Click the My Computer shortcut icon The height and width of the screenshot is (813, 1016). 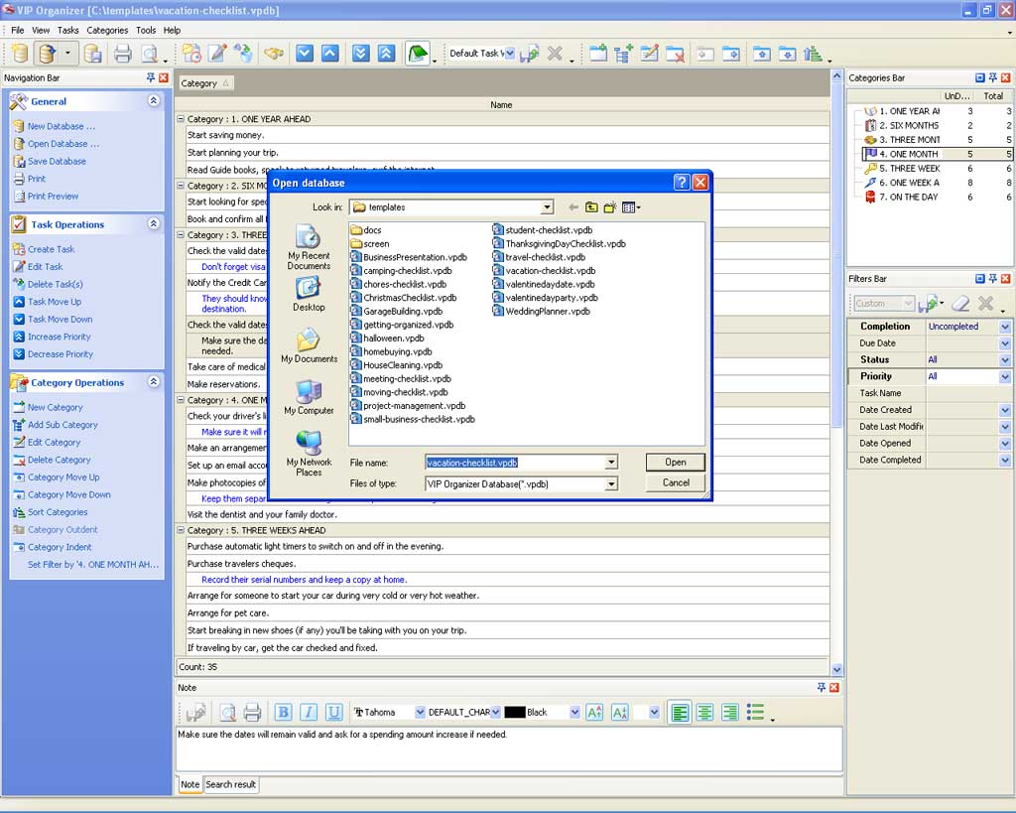309,392
